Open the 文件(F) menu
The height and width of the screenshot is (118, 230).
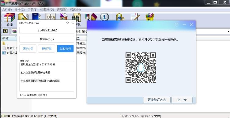tap(7, 10)
